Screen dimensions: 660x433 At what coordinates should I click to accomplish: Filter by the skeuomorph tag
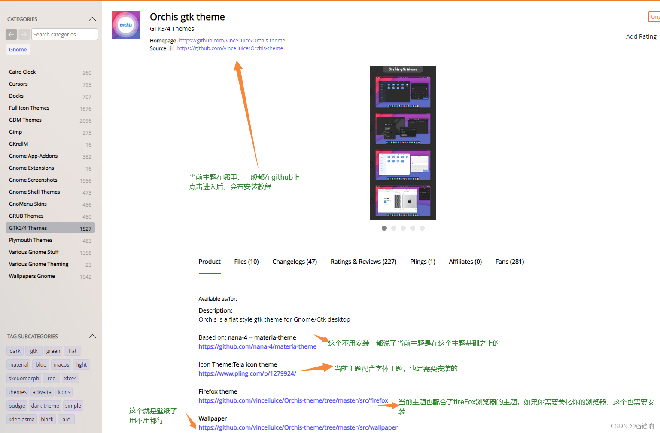point(24,378)
